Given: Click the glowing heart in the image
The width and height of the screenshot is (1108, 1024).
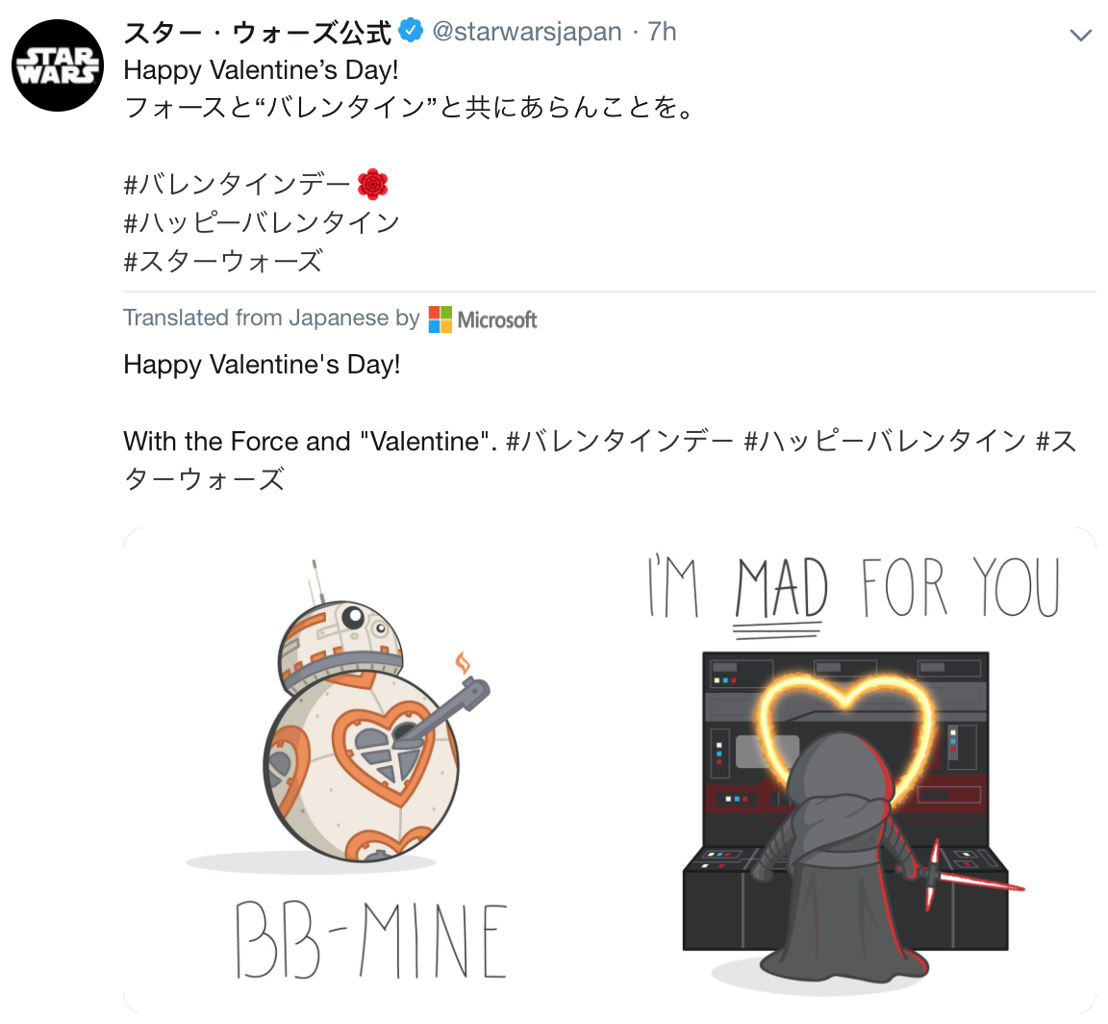Looking at the screenshot, I should (x=844, y=735).
